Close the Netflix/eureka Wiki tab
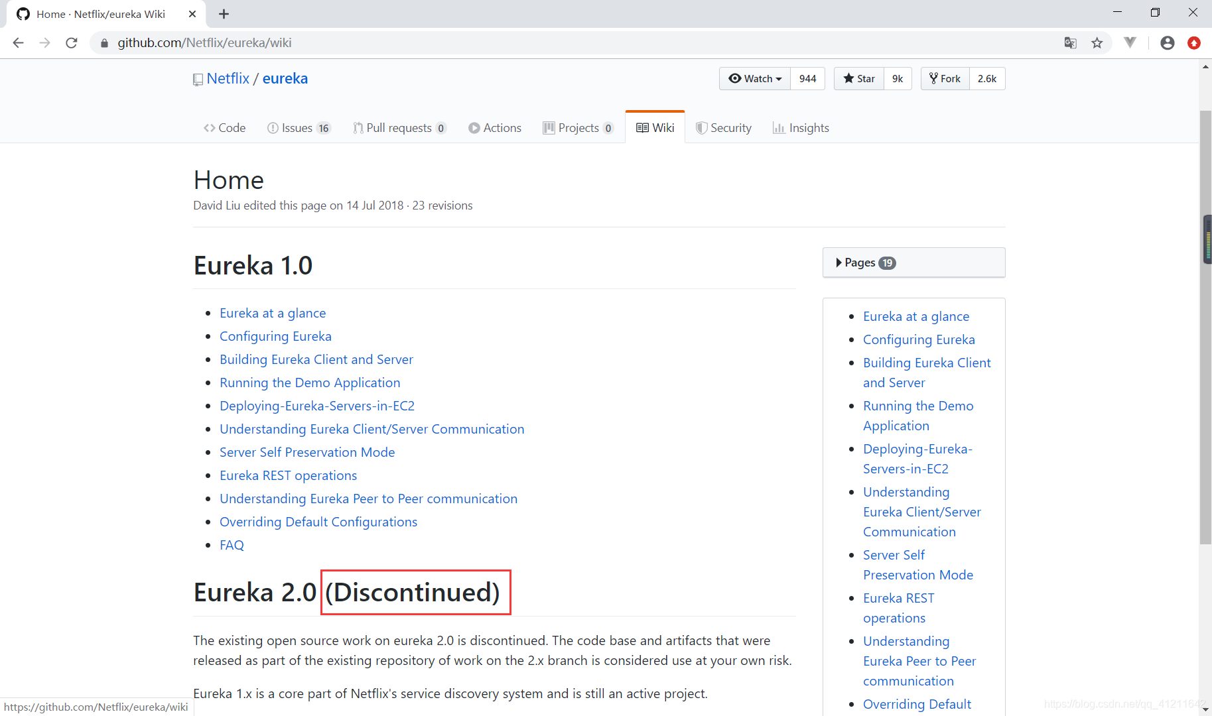Image resolution: width=1212 pixels, height=716 pixels. [192, 14]
